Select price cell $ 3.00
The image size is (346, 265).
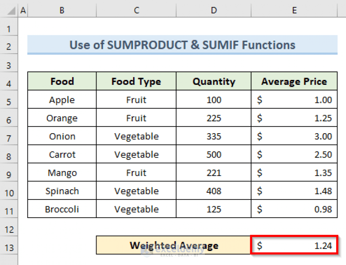coord(294,136)
